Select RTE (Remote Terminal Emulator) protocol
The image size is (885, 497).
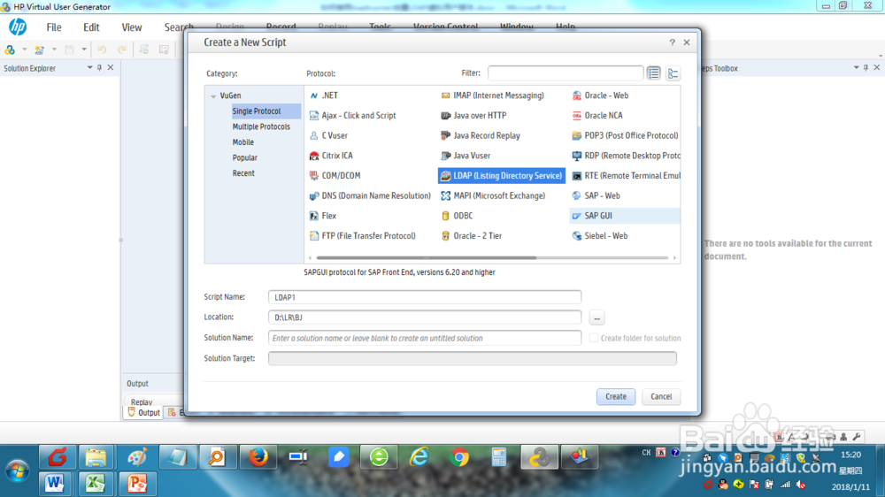tap(626, 175)
